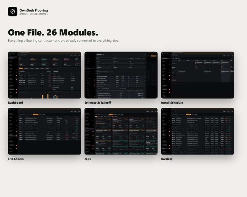Viewport: 247px width, 197px height.
Task: Click the OwnDesk Flooring brand name
Action: [34, 10]
